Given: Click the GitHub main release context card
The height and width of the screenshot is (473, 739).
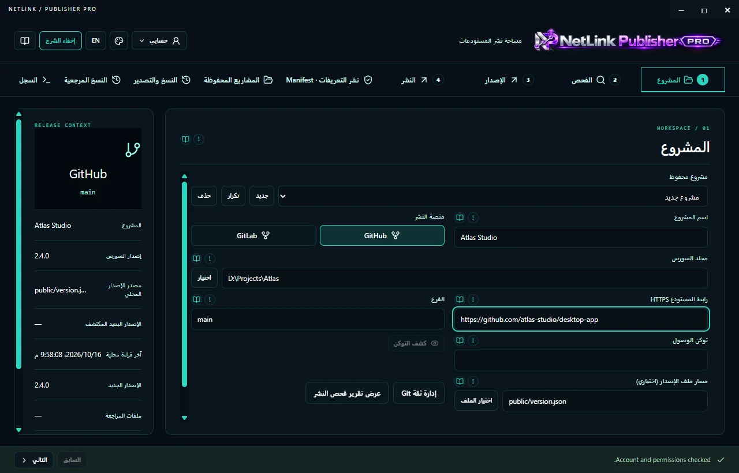Looking at the screenshot, I should point(88,168).
